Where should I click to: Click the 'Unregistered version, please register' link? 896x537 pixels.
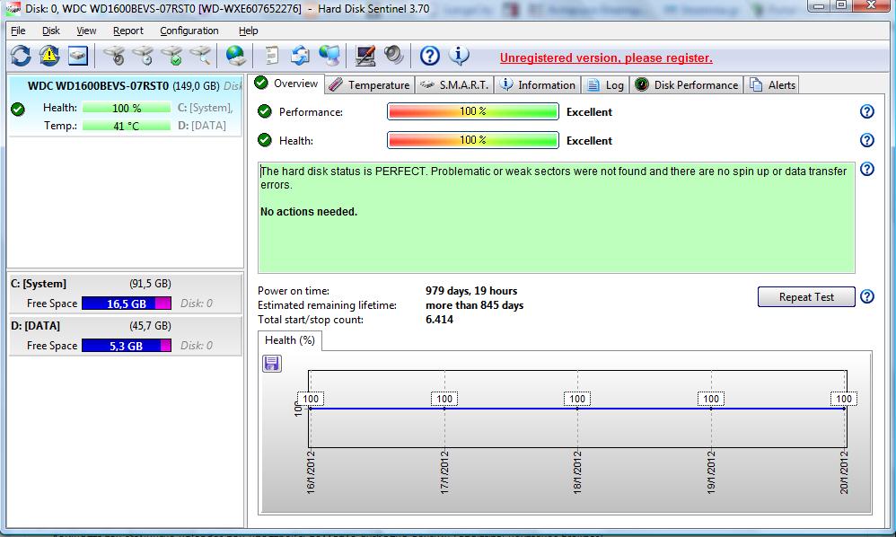click(606, 57)
